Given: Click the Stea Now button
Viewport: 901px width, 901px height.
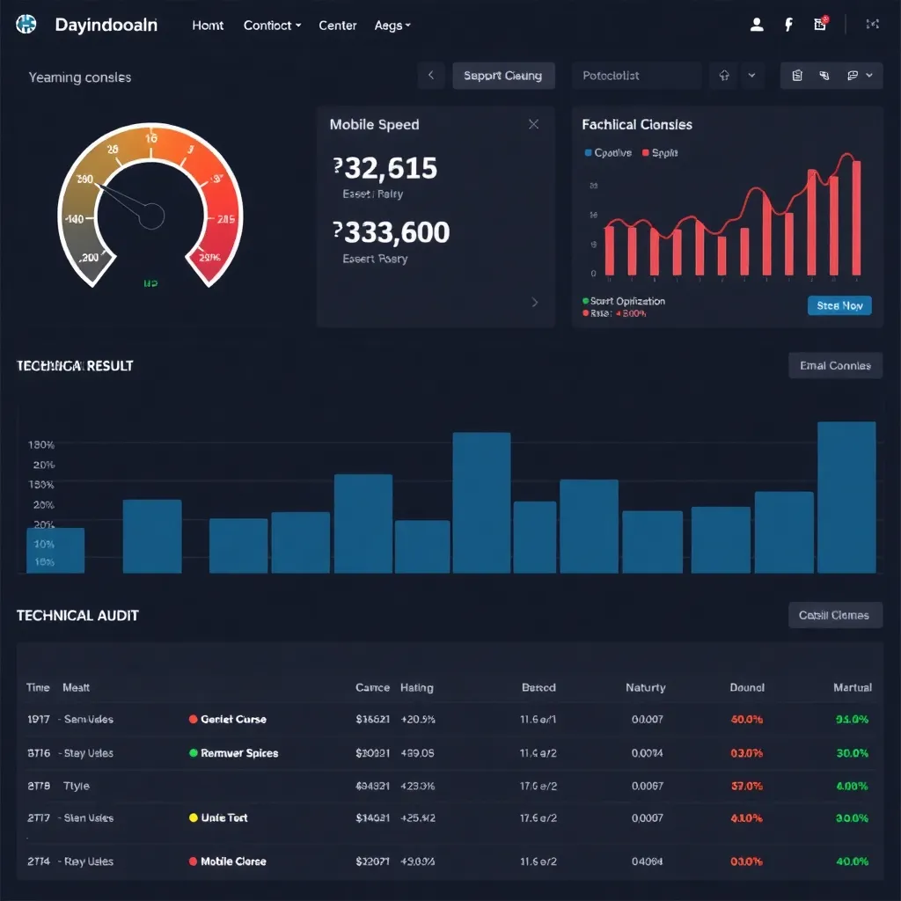Looking at the screenshot, I should [x=839, y=305].
